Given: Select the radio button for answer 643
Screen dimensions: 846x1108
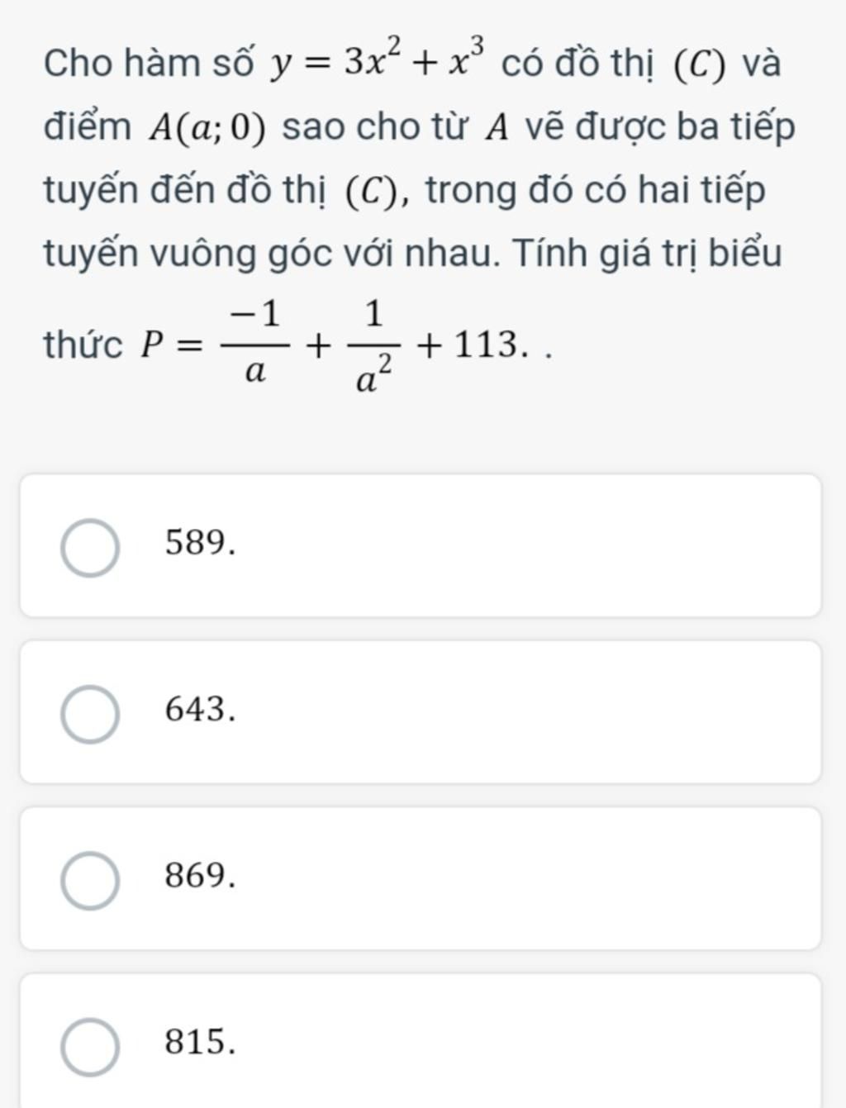Looking at the screenshot, I should tap(89, 714).
